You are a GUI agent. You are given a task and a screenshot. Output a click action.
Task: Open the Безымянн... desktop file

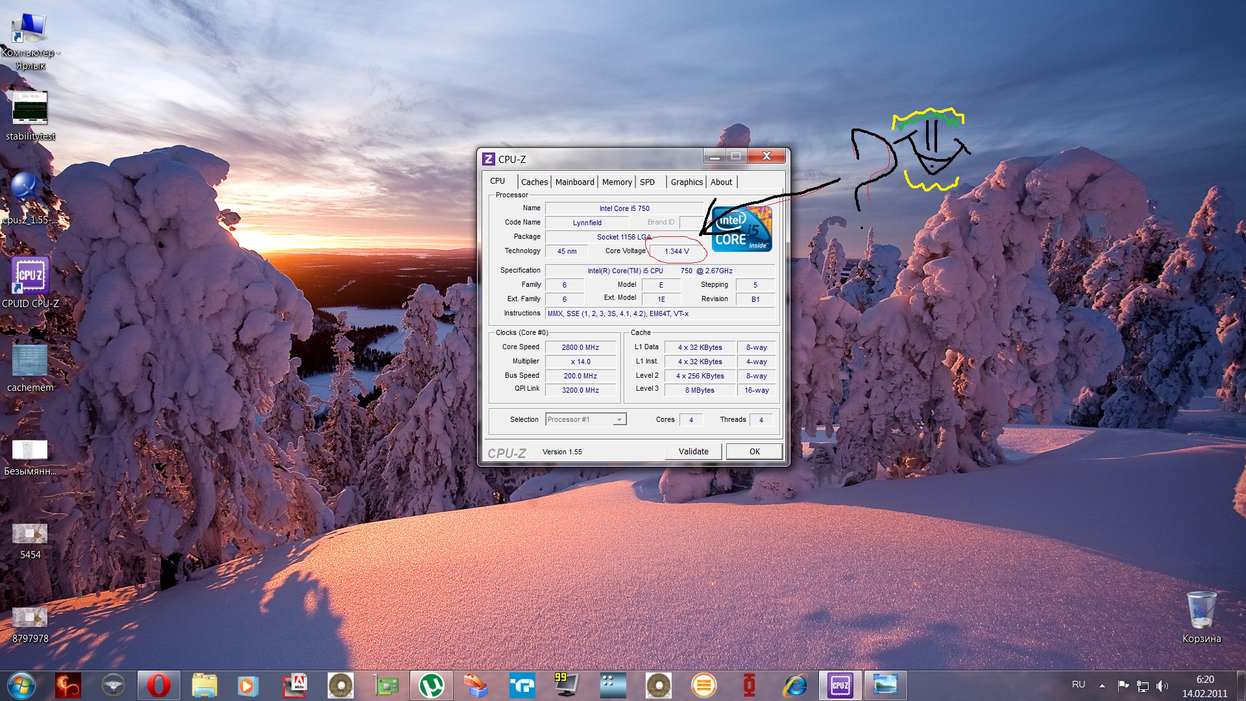30,458
